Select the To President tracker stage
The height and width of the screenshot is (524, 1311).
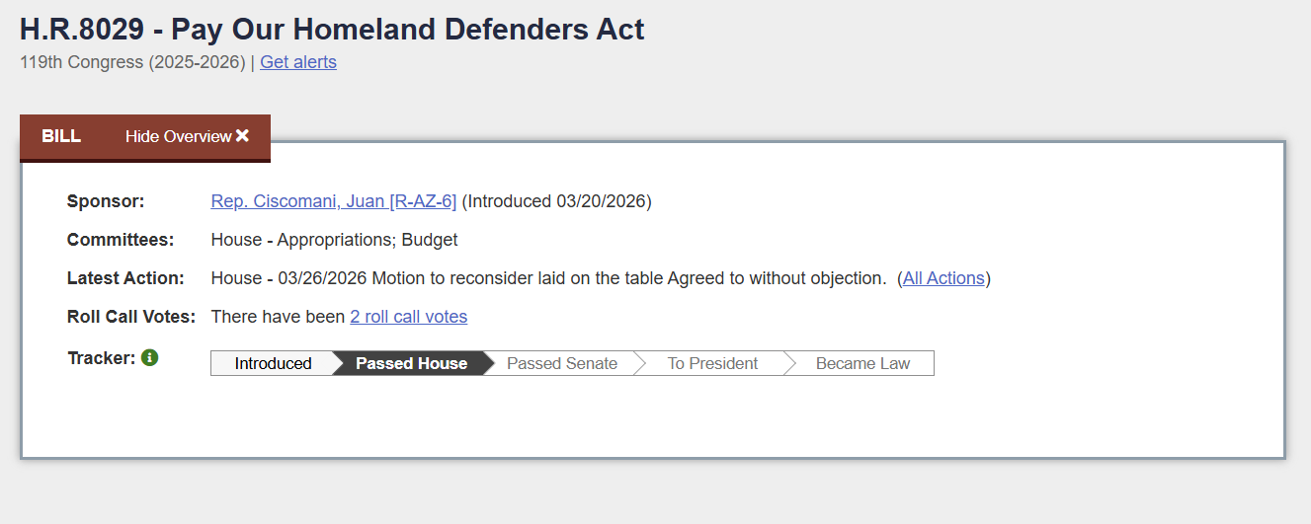pos(712,363)
